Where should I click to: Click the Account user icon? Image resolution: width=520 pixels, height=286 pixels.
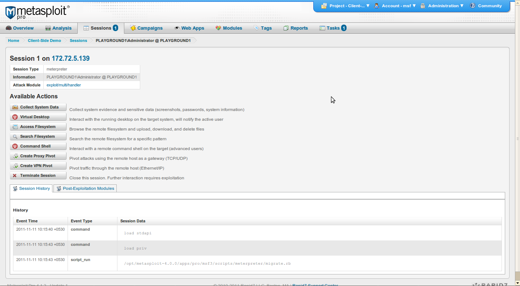pos(377,6)
